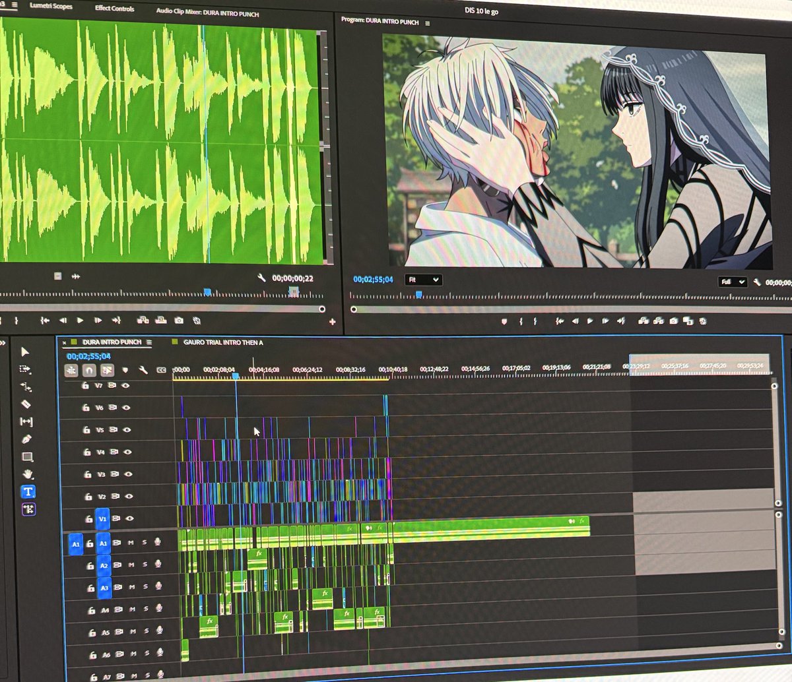Step forward one frame in Source monitor

click(x=98, y=321)
